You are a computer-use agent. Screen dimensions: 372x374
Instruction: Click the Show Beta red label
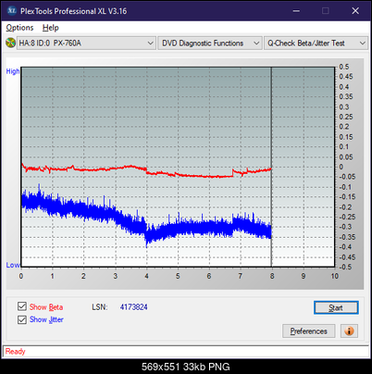(x=46, y=307)
